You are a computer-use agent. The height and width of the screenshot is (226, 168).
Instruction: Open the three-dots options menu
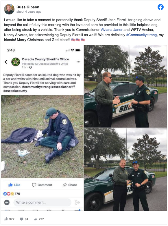pos(78,62)
